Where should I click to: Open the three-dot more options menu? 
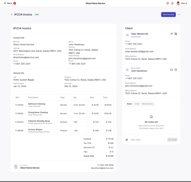click(x=179, y=15)
